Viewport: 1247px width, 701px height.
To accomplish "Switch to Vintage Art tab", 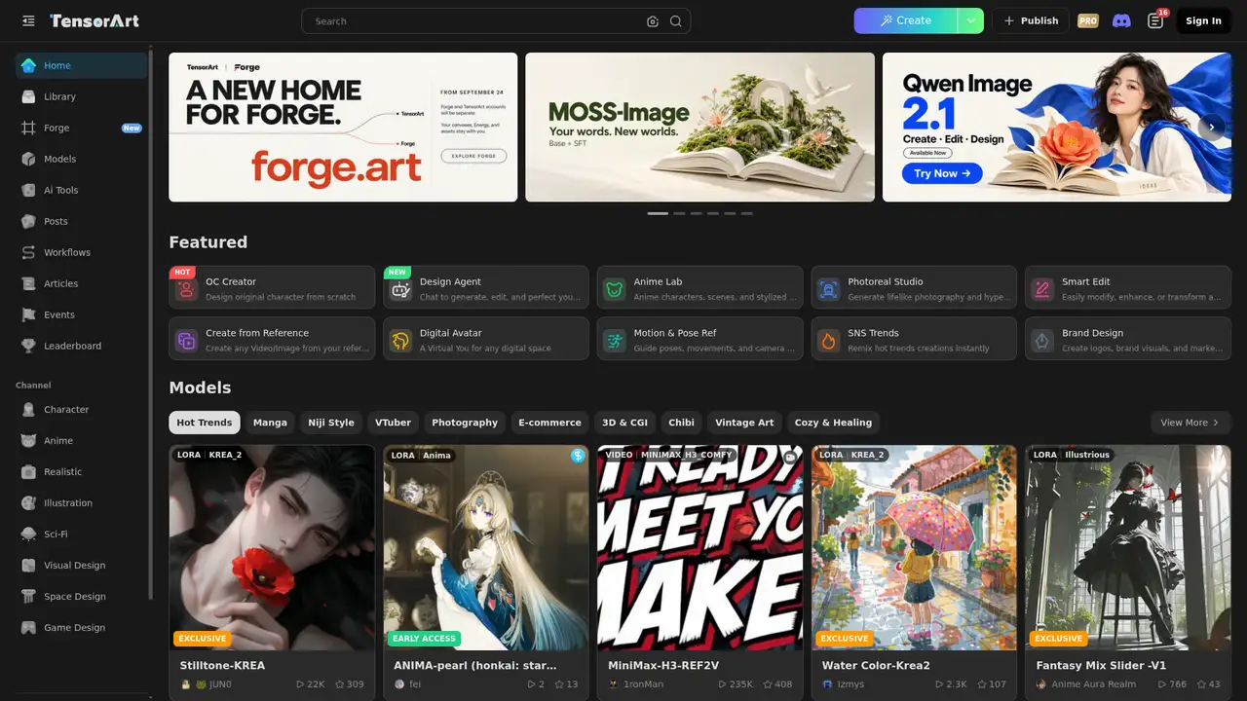I will click(x=744, y=423).
